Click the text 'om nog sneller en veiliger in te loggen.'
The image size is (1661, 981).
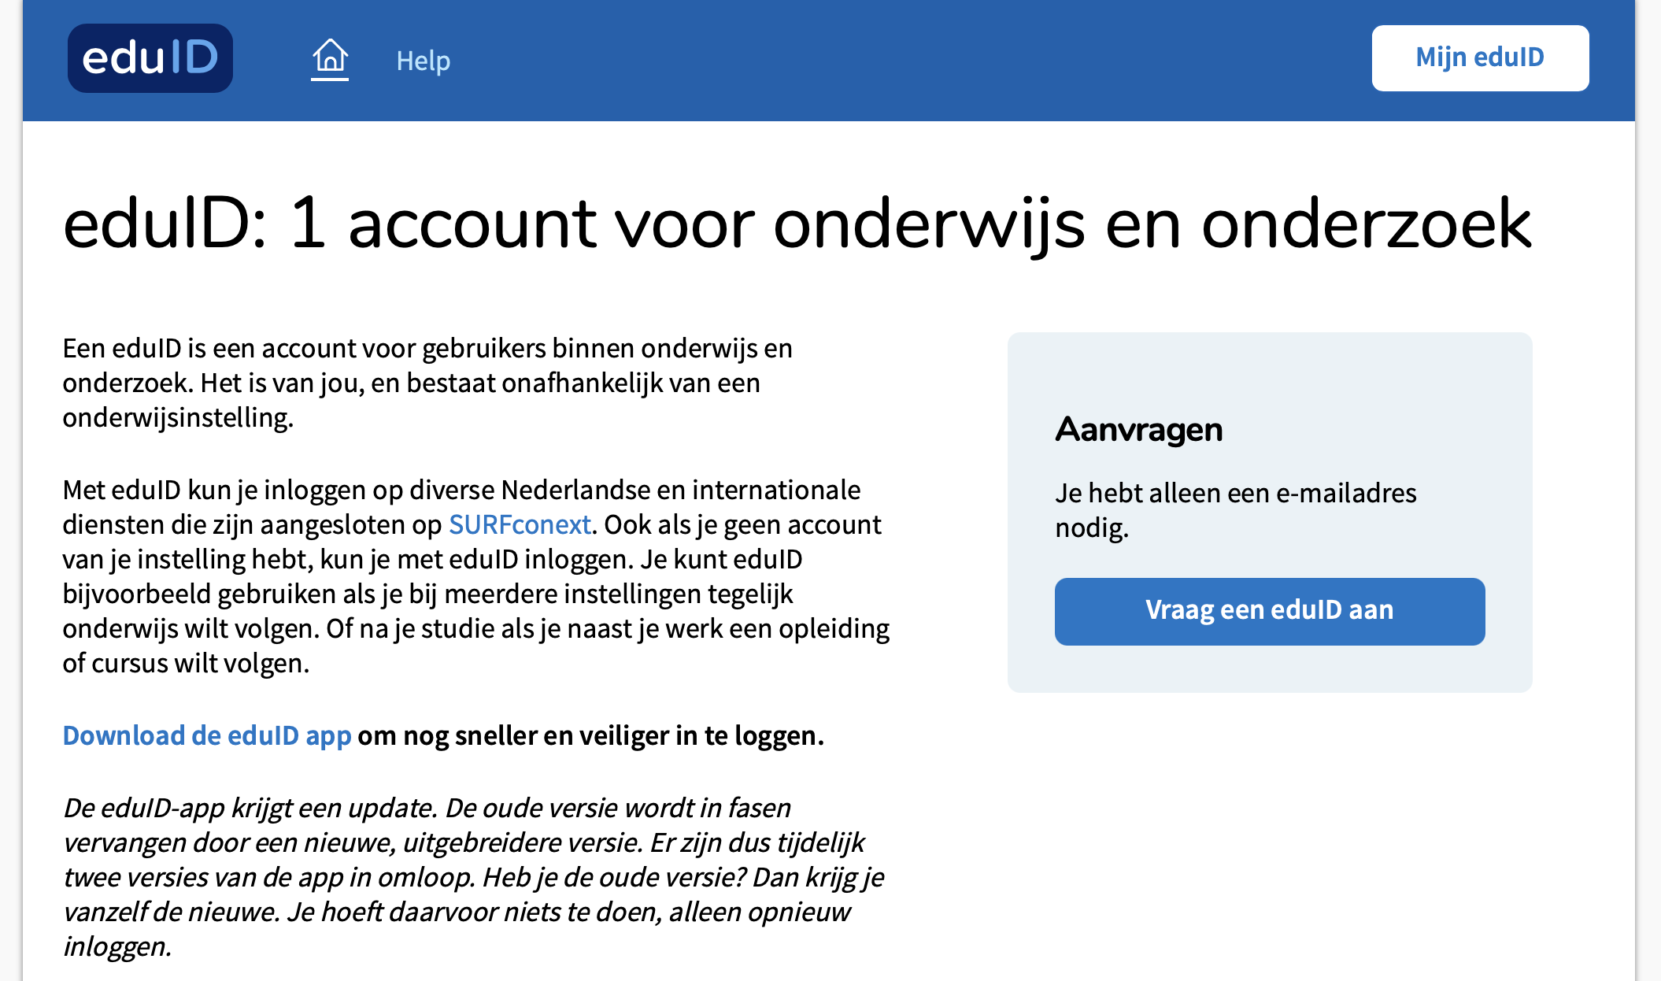[591, 735]
